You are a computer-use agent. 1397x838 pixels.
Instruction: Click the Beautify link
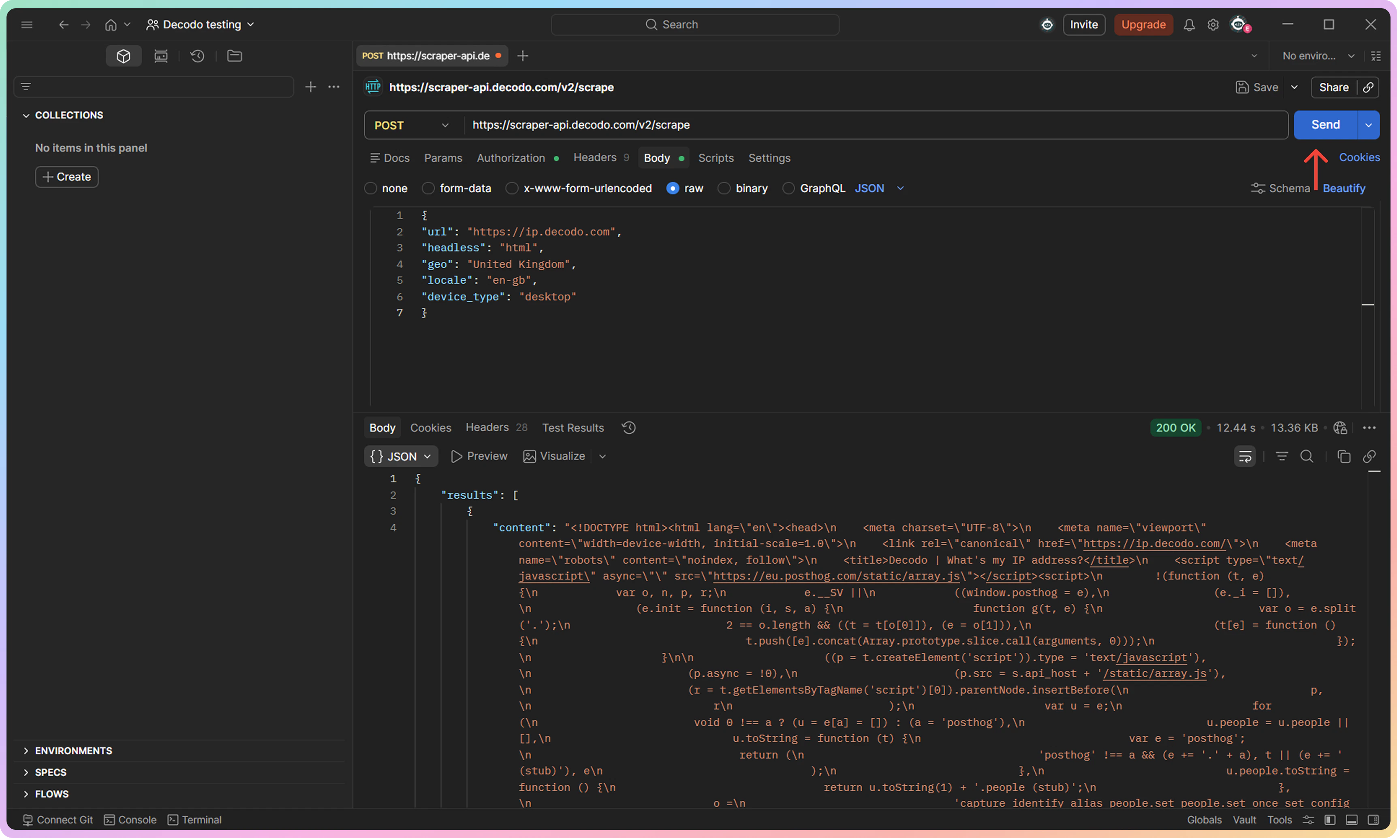click(1344, 188)
